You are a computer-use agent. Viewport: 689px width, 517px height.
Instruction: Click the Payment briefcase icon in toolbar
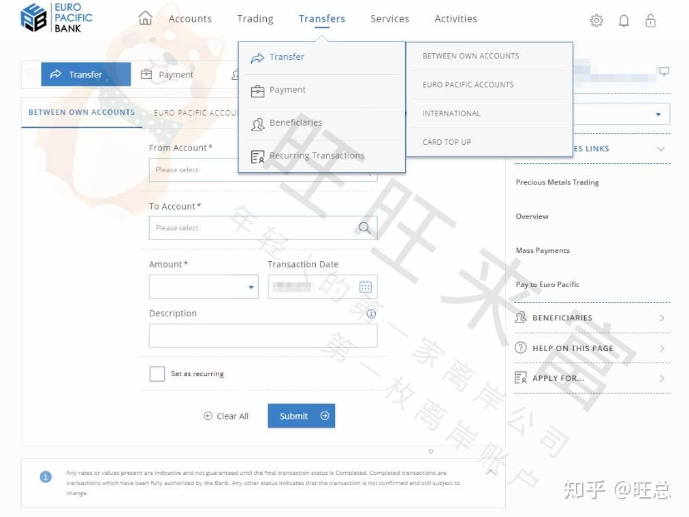[x=146, y=74]
